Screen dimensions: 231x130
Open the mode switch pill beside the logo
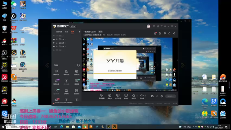click(73, 26)
